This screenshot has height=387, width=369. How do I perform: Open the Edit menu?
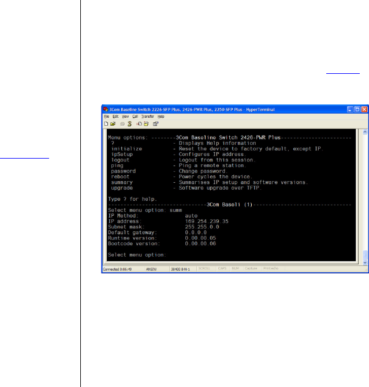(115, 117)
